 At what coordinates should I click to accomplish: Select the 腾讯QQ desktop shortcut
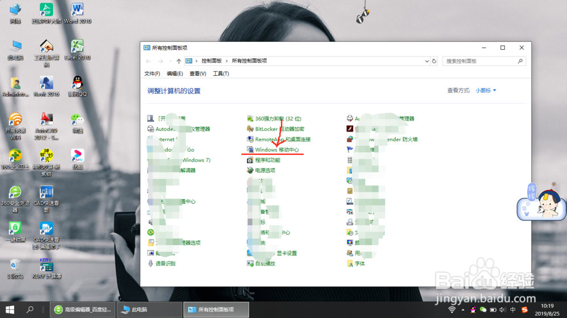[x=77, y=86]
